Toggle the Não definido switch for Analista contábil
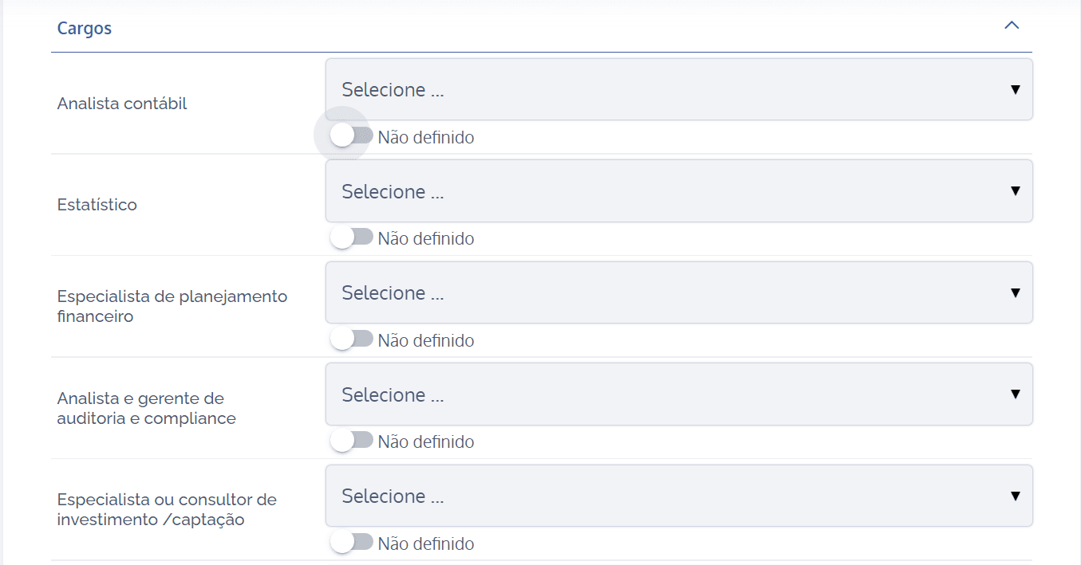 tap(349, 135)
